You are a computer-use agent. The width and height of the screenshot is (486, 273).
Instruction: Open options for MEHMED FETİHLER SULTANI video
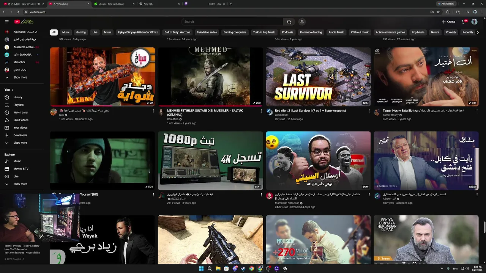coord(261,111)
